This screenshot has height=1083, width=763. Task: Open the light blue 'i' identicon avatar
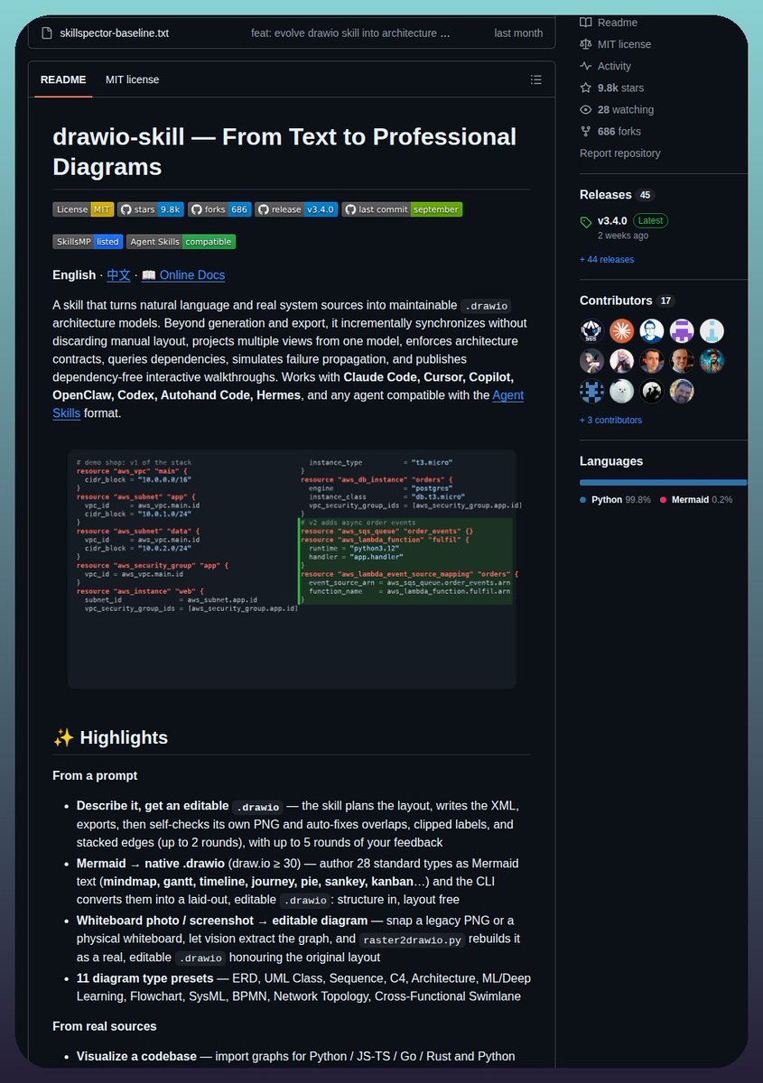[x=712, y=331]
